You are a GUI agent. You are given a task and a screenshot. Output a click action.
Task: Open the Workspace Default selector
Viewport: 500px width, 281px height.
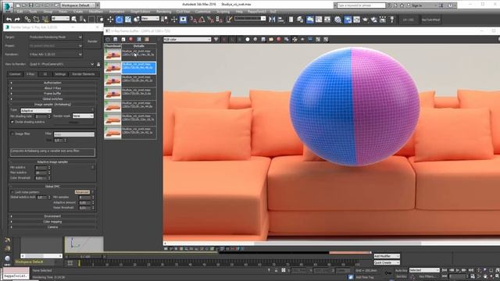[77, 5]
